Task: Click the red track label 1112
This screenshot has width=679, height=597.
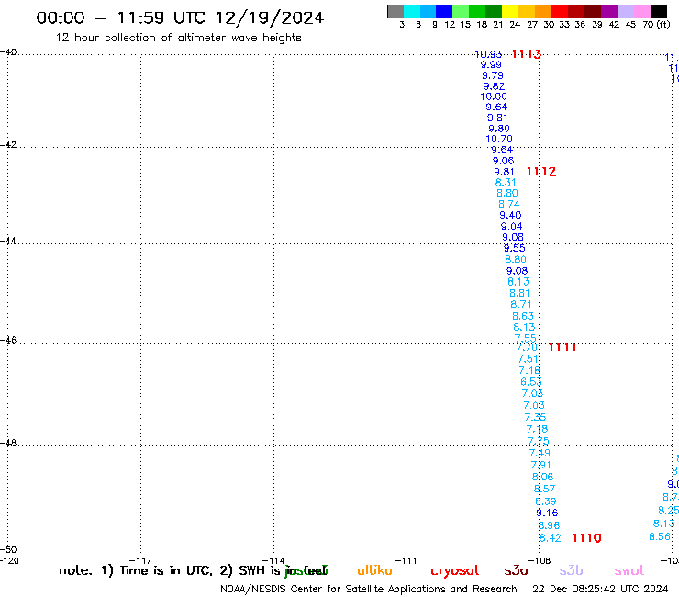Action: point(540,172)
